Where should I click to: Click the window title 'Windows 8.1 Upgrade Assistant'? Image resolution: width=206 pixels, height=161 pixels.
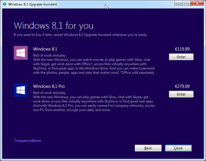pyautogui.click(x=33, y=4)
